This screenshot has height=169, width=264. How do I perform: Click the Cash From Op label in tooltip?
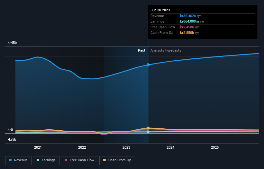click(x=162, y=33)
